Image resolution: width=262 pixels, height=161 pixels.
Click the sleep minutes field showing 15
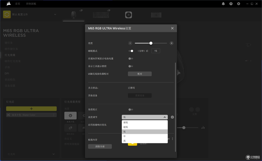coord(156,51)
